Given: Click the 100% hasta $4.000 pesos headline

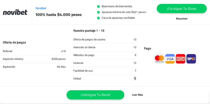Looking at the screenshot, I should [59, 15].
